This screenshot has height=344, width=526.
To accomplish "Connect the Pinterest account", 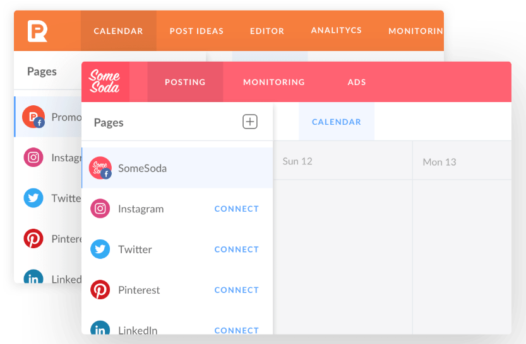I will point(237,290).
